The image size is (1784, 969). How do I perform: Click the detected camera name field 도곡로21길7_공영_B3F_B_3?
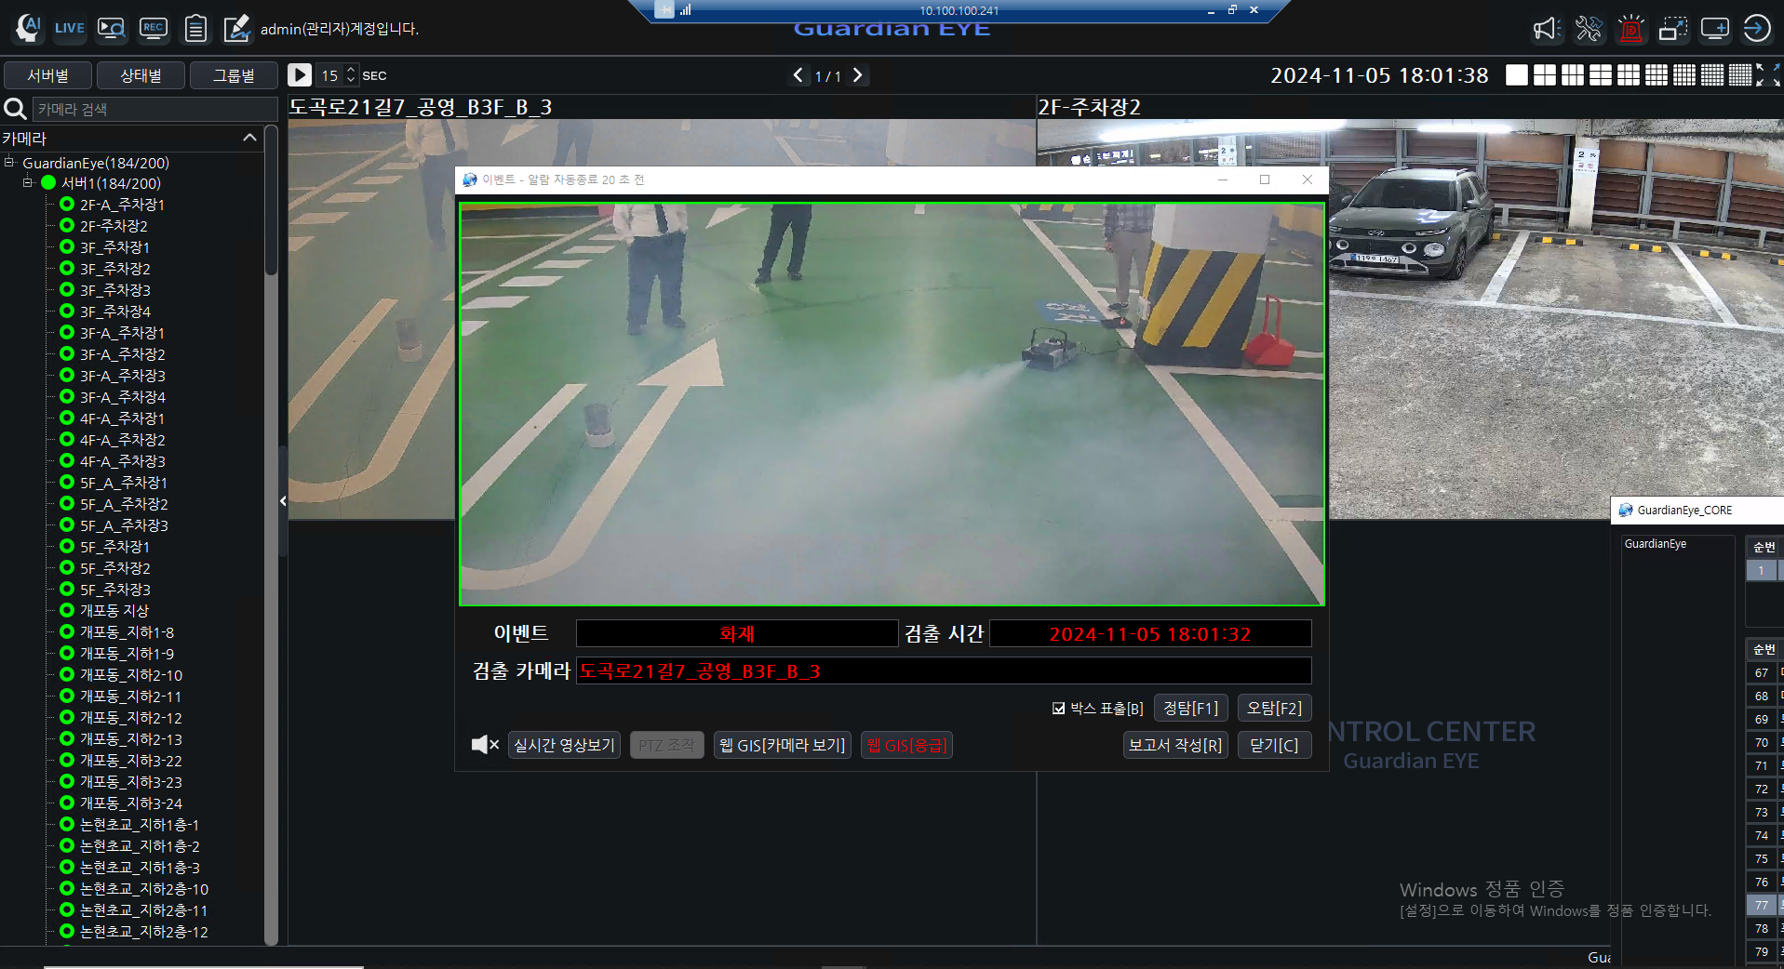(944, 670)
